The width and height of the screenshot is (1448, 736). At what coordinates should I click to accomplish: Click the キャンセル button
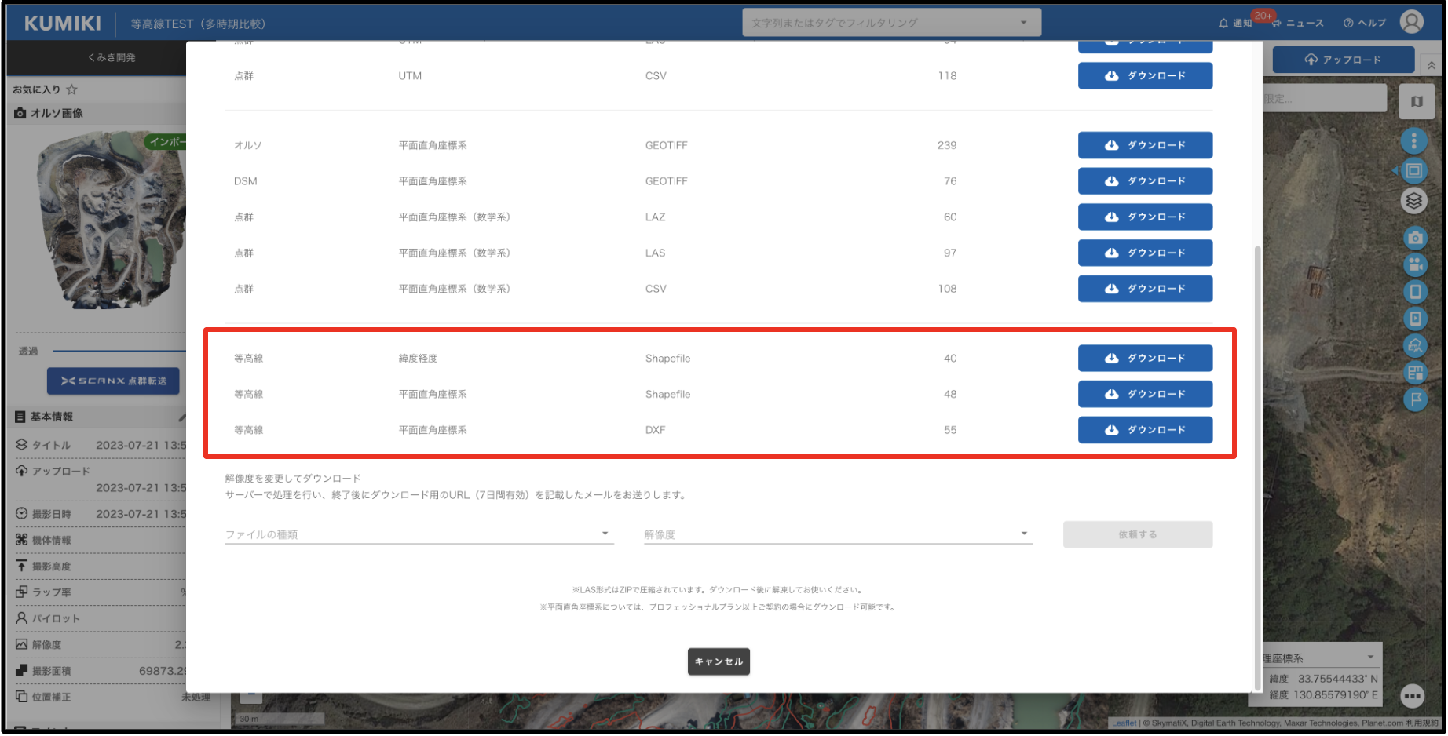718,661
